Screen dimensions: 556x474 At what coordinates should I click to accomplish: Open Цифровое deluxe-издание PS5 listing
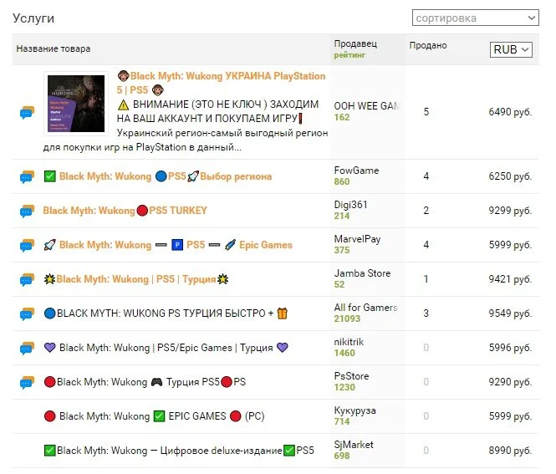[179, 451]
